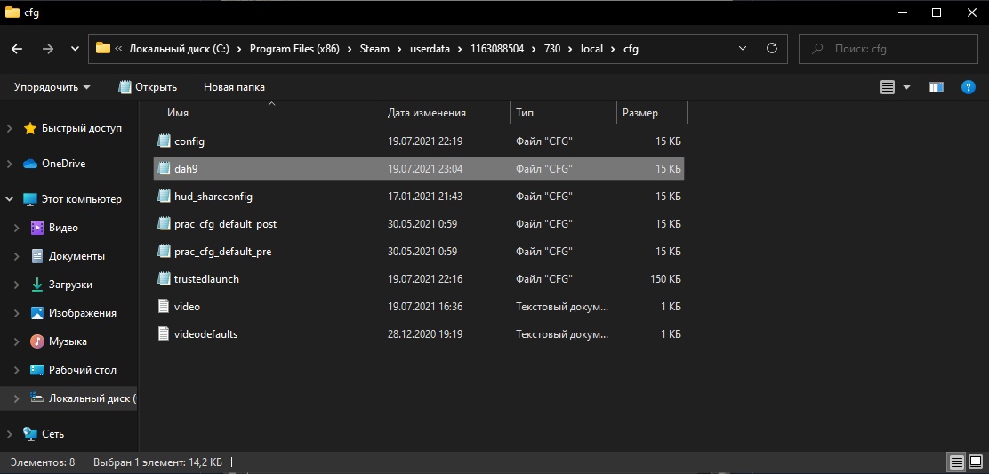Switch to large thumbnails view in status bar

point(976,462)
